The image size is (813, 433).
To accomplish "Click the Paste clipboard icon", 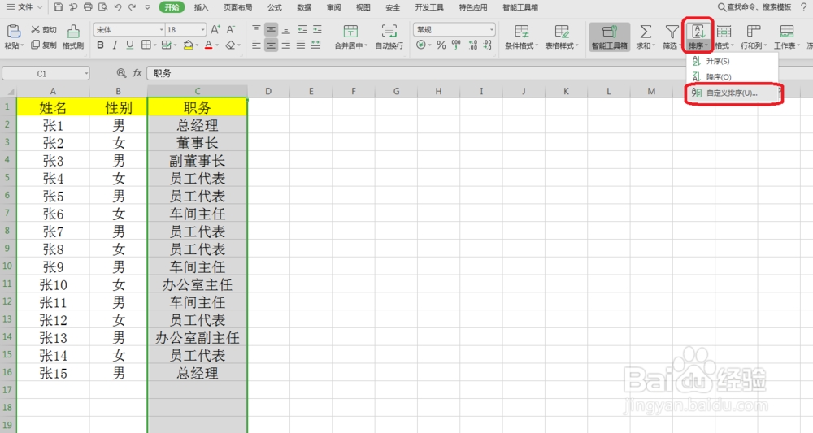I will (14, 32).
